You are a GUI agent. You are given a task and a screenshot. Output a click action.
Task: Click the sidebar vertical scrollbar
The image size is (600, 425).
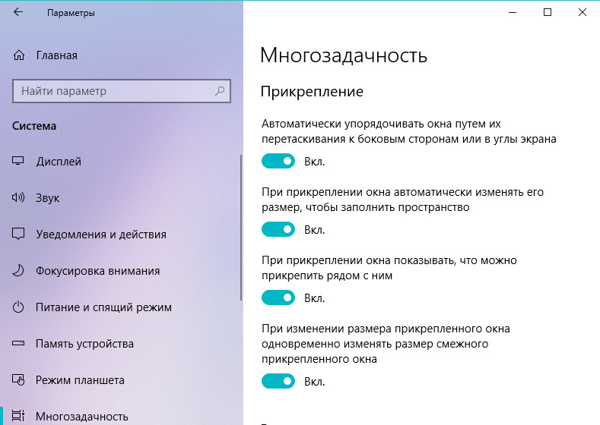click(241, 228)
